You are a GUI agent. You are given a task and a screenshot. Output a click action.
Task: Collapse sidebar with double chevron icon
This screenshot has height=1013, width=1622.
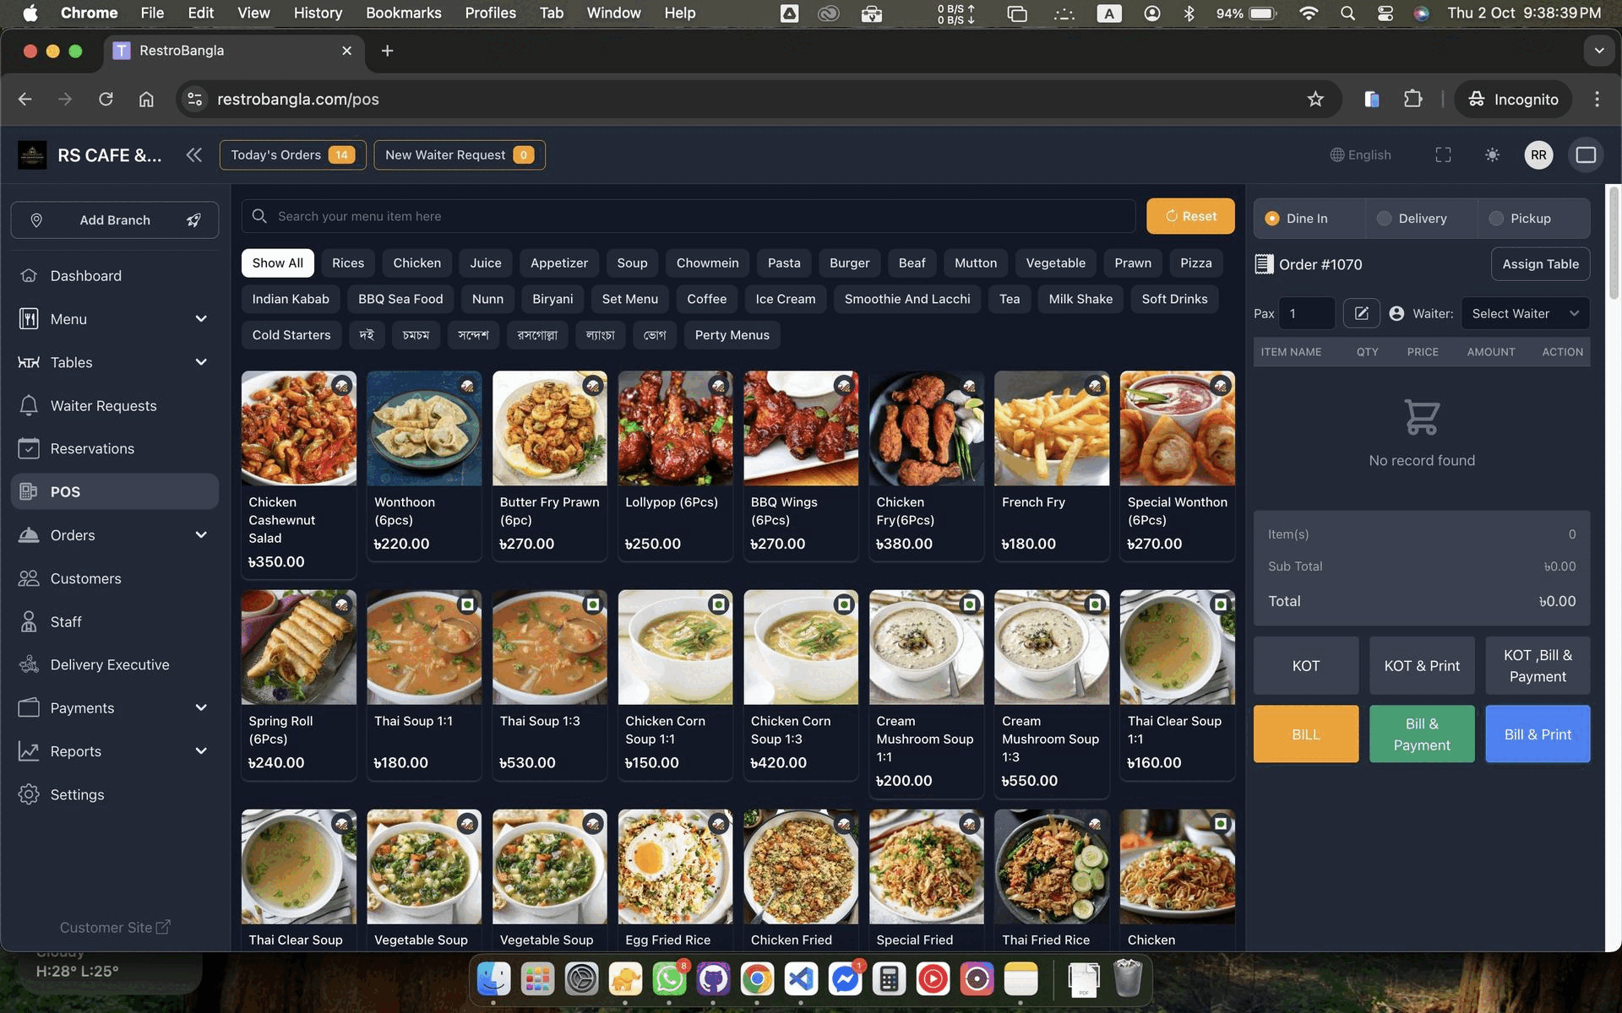[194, 154]
